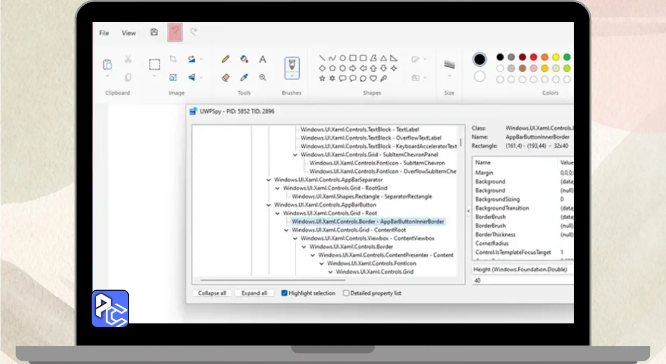This screenshot has width=666, height=364.
Task: Select the Text tool
Action: [263, 59]
